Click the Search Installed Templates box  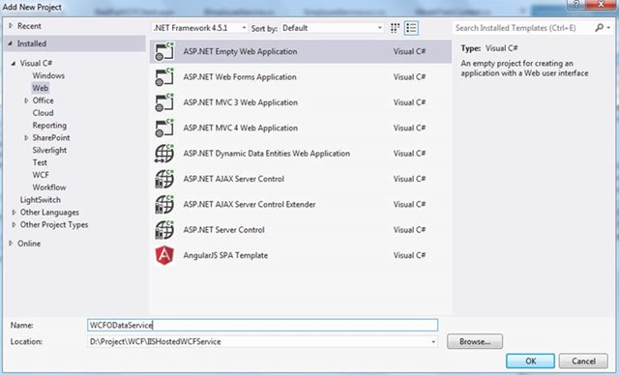tap(523, 28)
